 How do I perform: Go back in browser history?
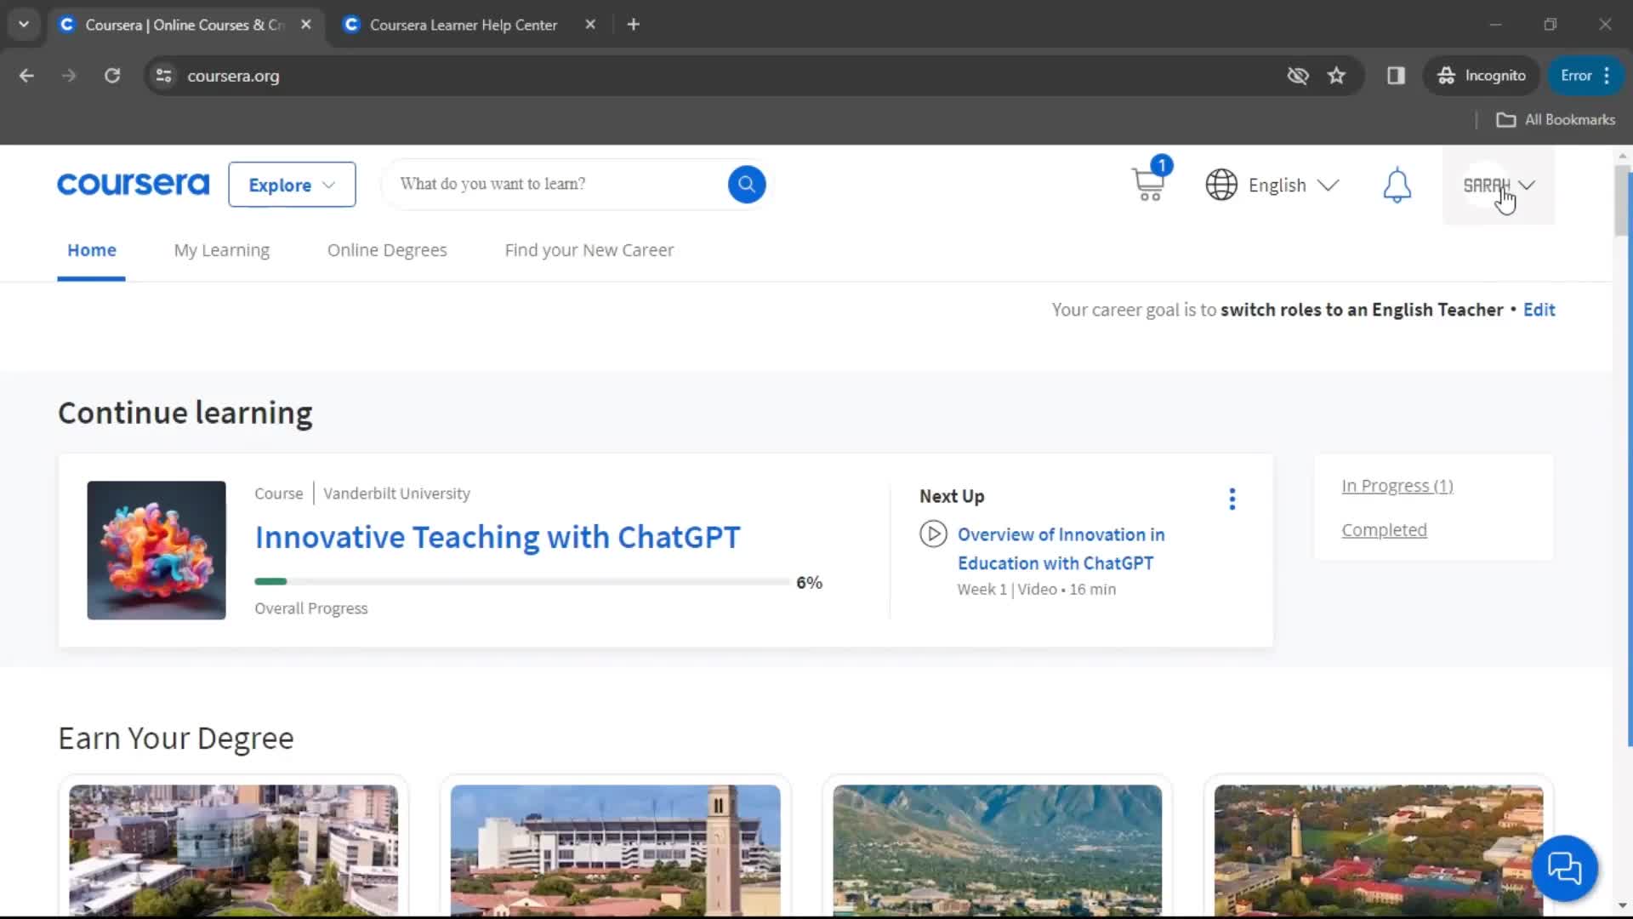(x=26, y=76)
